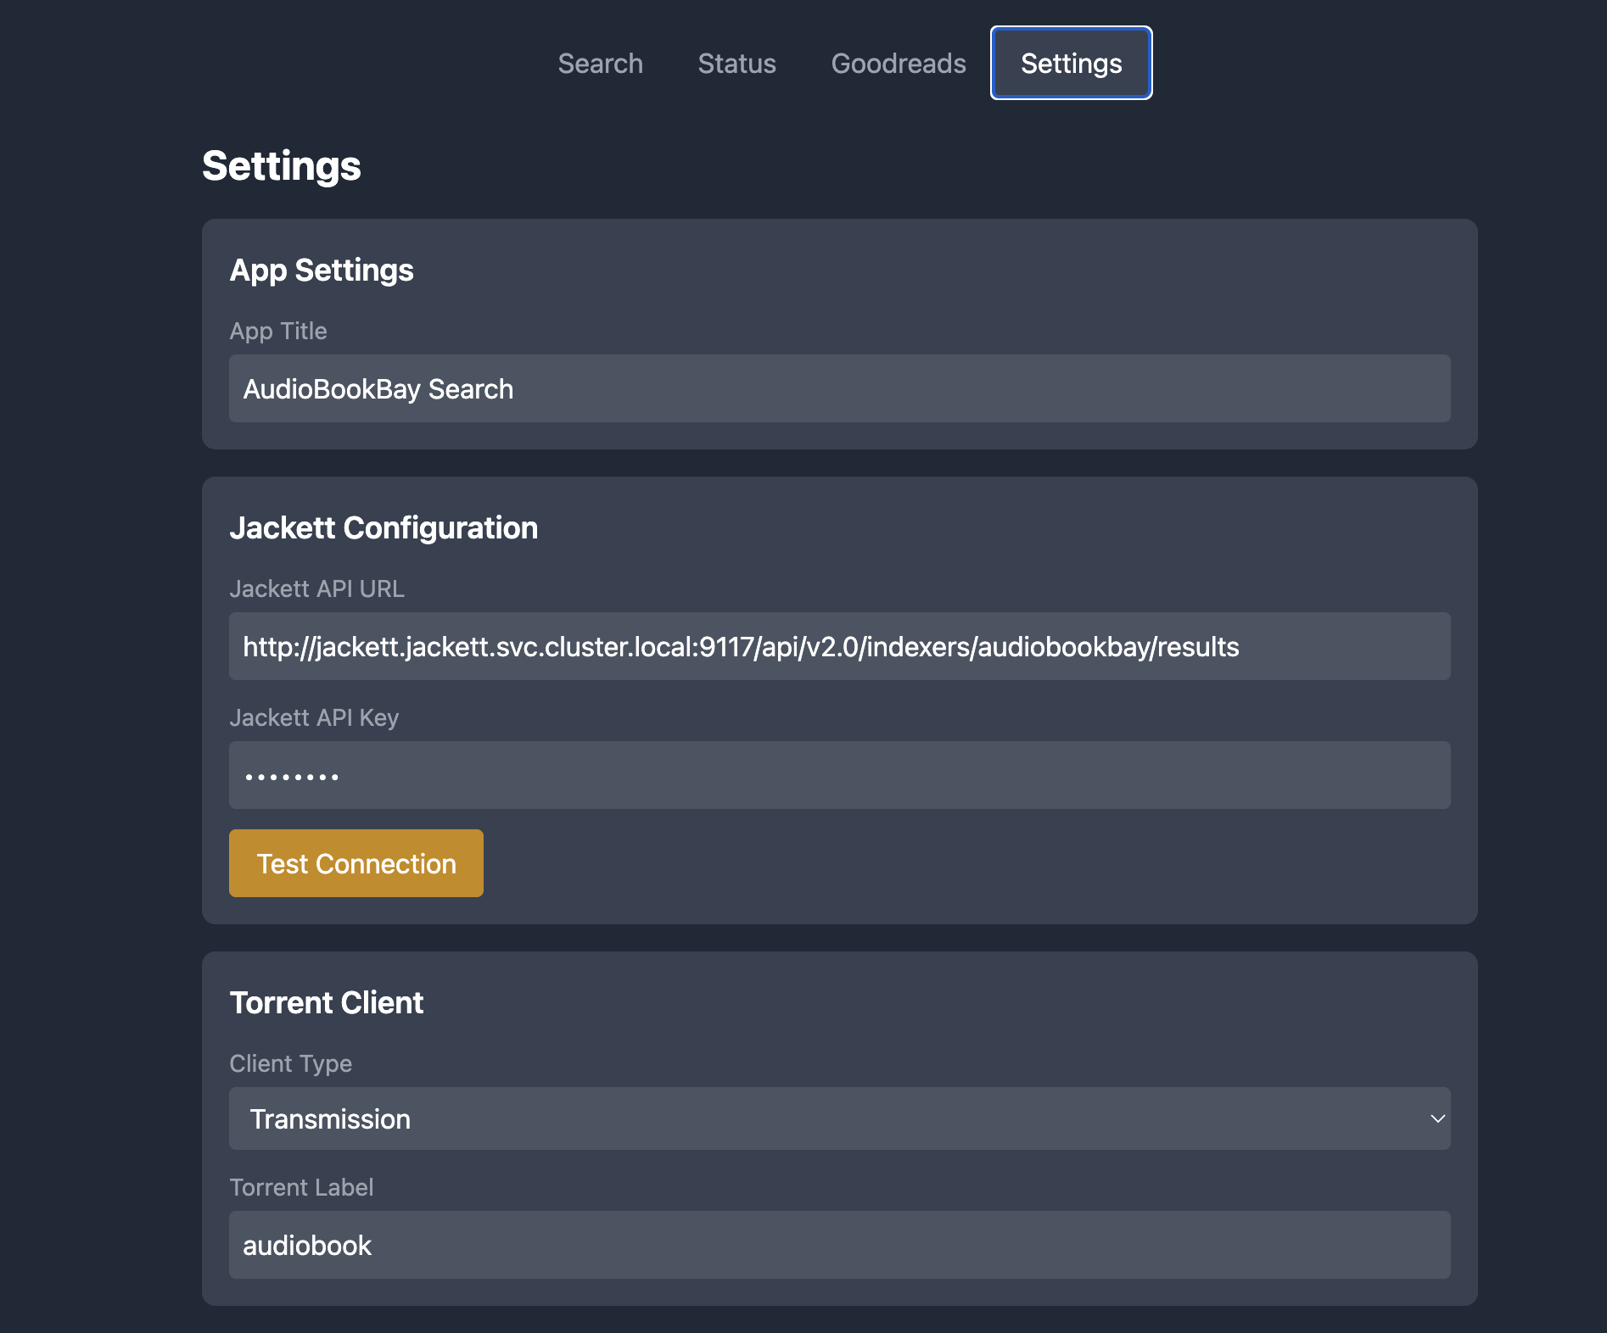Screen dimensions: 1607x1333
Task: Click the Jackett API Key password field
Action: 839,775
